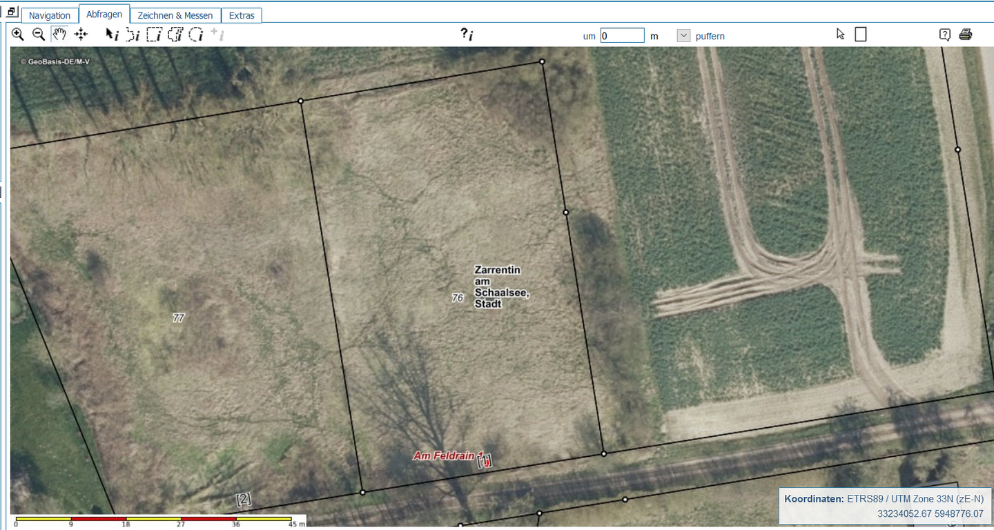Click the buffer distance input field
The width and height of the screenshot is (994, 530).
(622, 35)
